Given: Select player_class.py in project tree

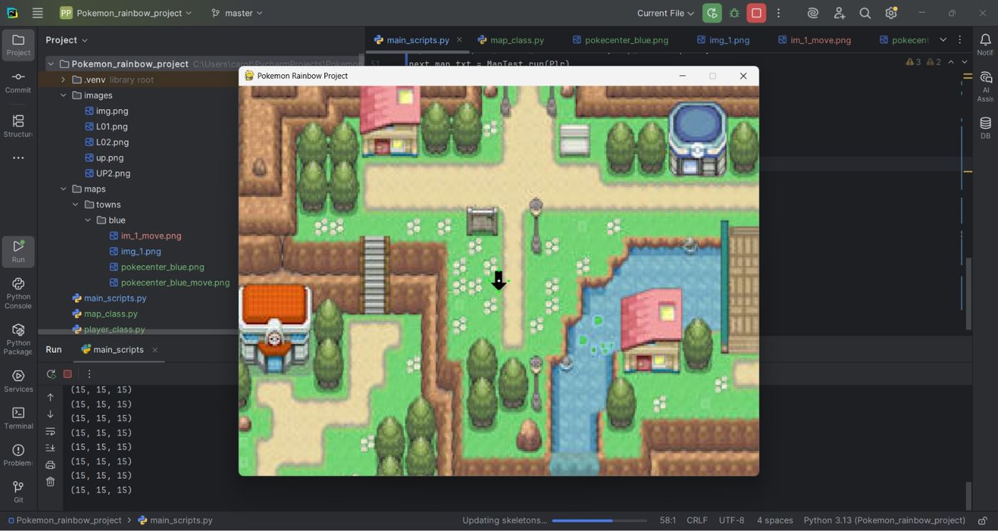Looking at the screenshot, I should tap(114, 329).
